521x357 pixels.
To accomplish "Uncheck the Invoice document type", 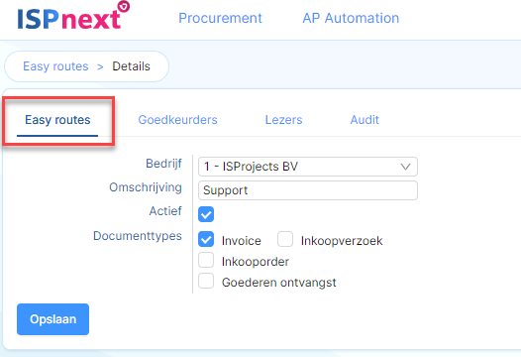I will pos(206,239).
